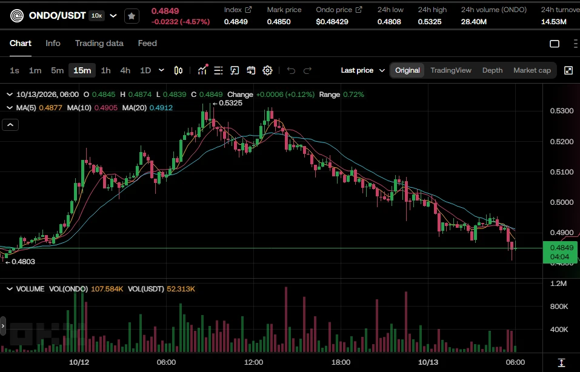Click the 10x leverage badge
The height and width of the screenshot is (372, 580).
click(x=97, y=16)
